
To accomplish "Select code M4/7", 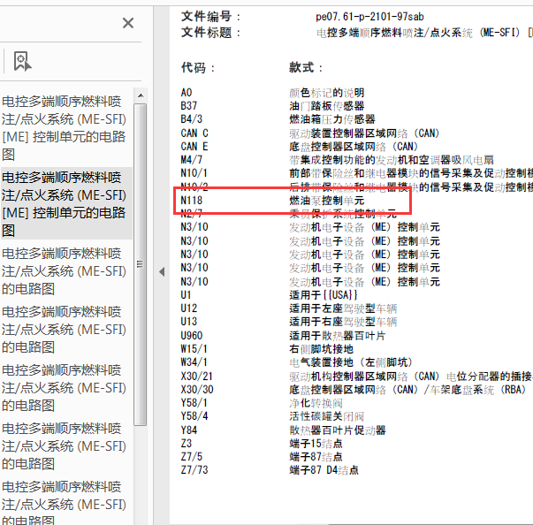I will (192, 160).
